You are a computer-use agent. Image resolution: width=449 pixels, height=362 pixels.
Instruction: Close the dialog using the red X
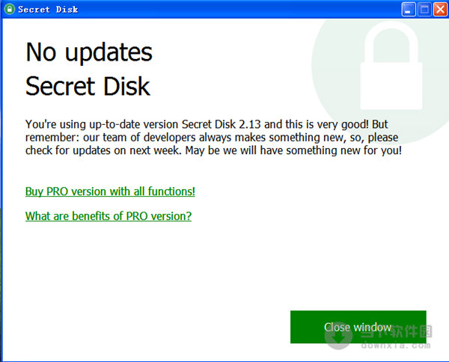[x=441, y=10]
